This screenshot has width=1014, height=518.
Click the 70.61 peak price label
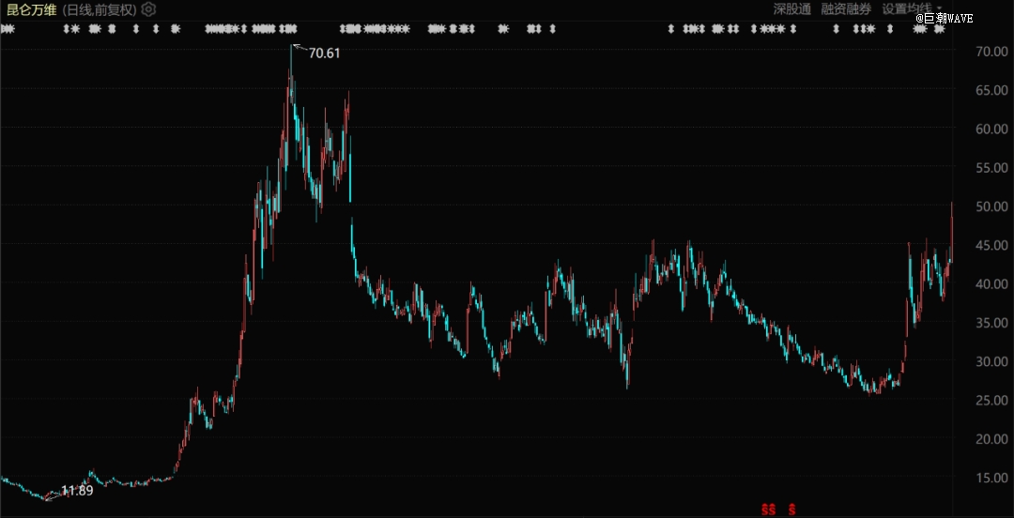[x=325, y=53]
